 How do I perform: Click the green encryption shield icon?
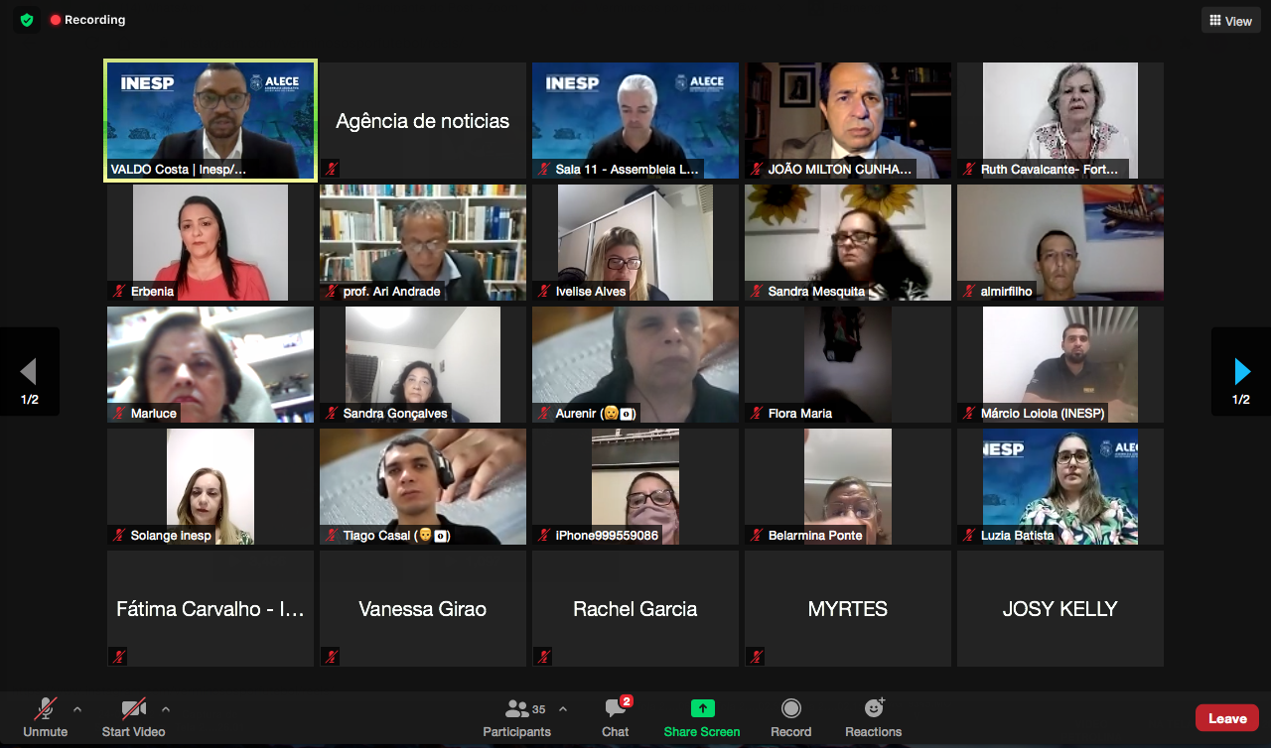coord(27,20)
